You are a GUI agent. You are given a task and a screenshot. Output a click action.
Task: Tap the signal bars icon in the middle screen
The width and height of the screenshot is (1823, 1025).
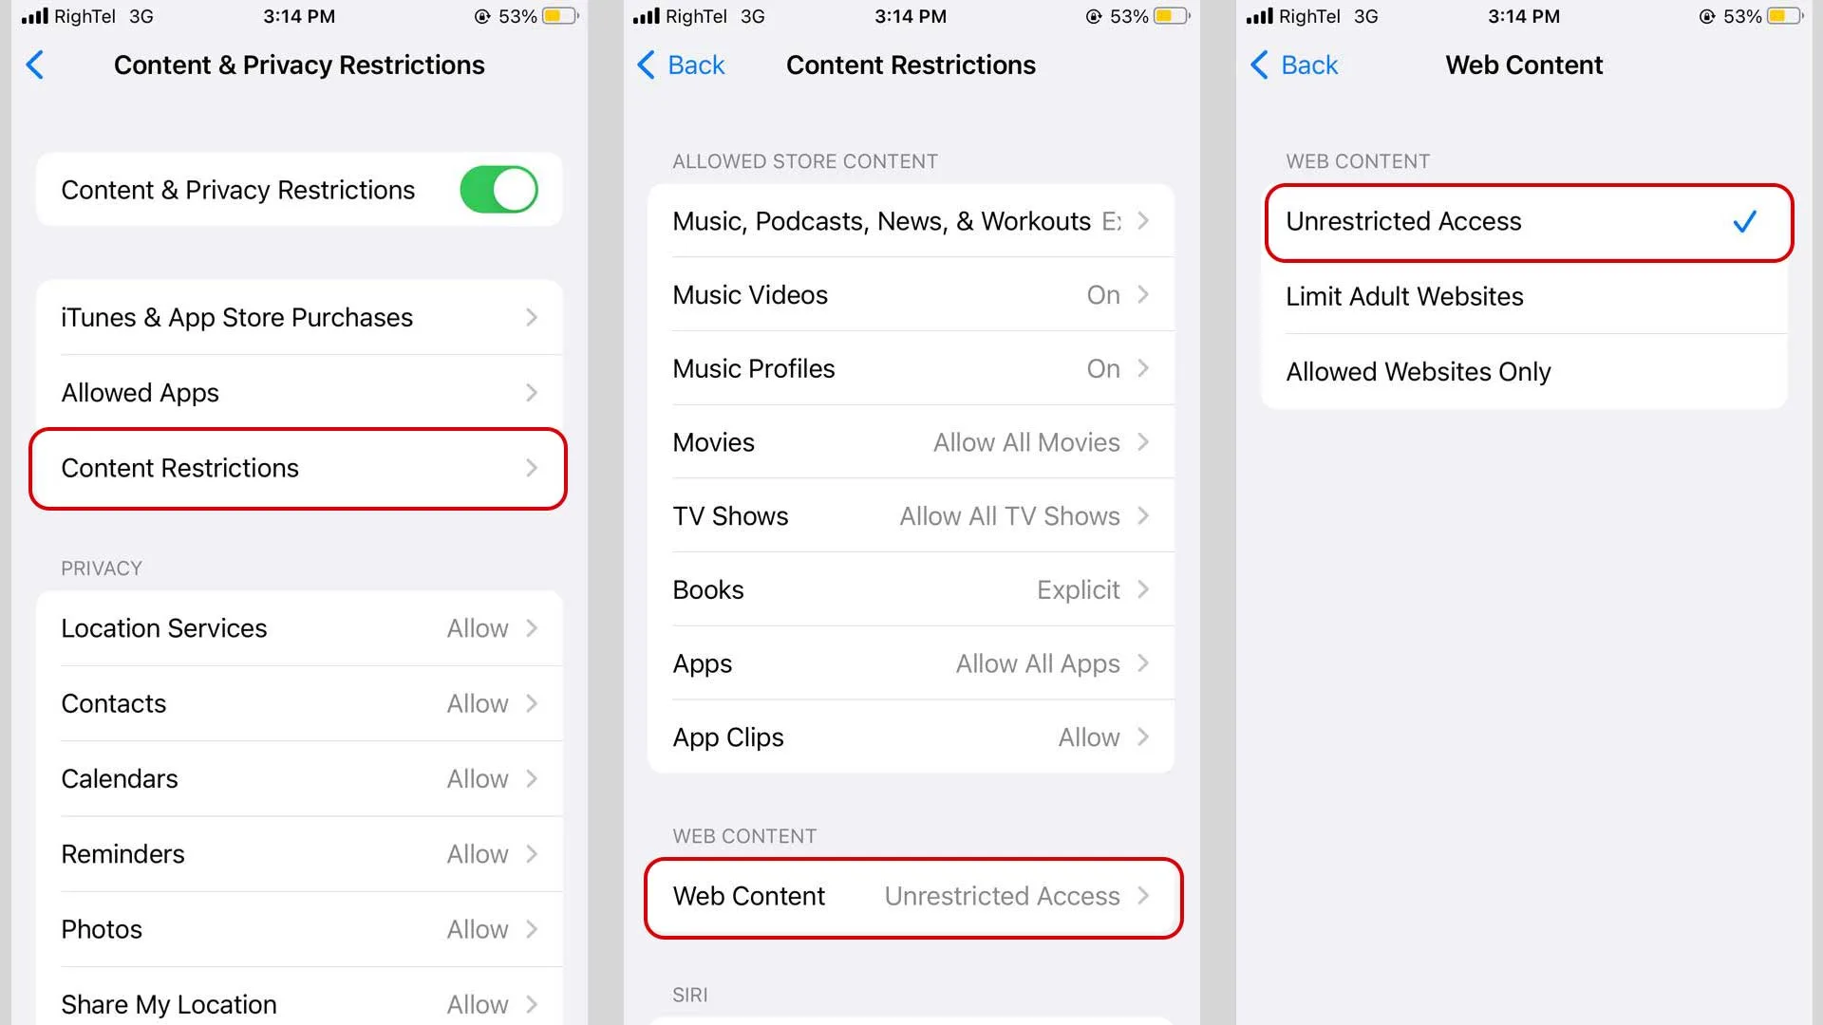(x=646, y=16)
